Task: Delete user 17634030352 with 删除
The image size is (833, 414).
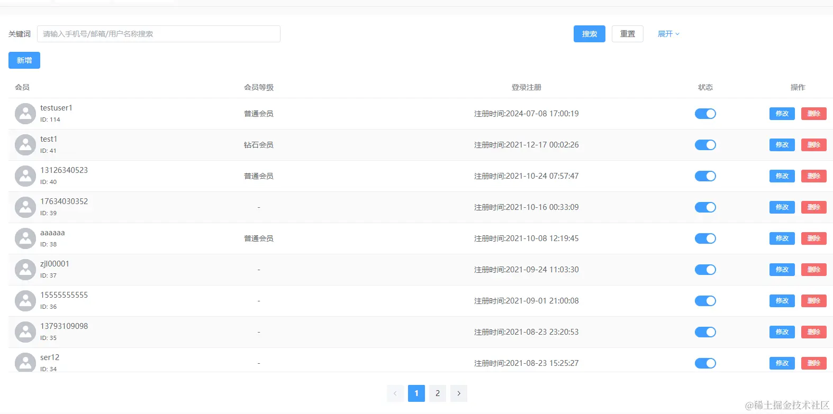Action: click(x=814, y=207)
